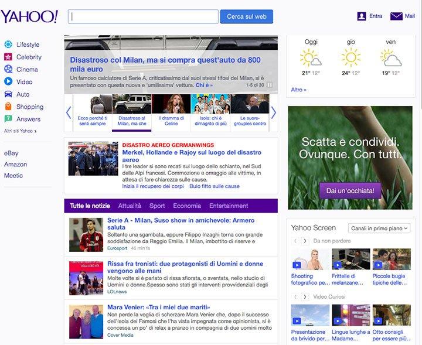The width and height of the screenshot is (422, 345).
Task: Click the Lifestyle icon in sidebar
Action: pos(8,45)
